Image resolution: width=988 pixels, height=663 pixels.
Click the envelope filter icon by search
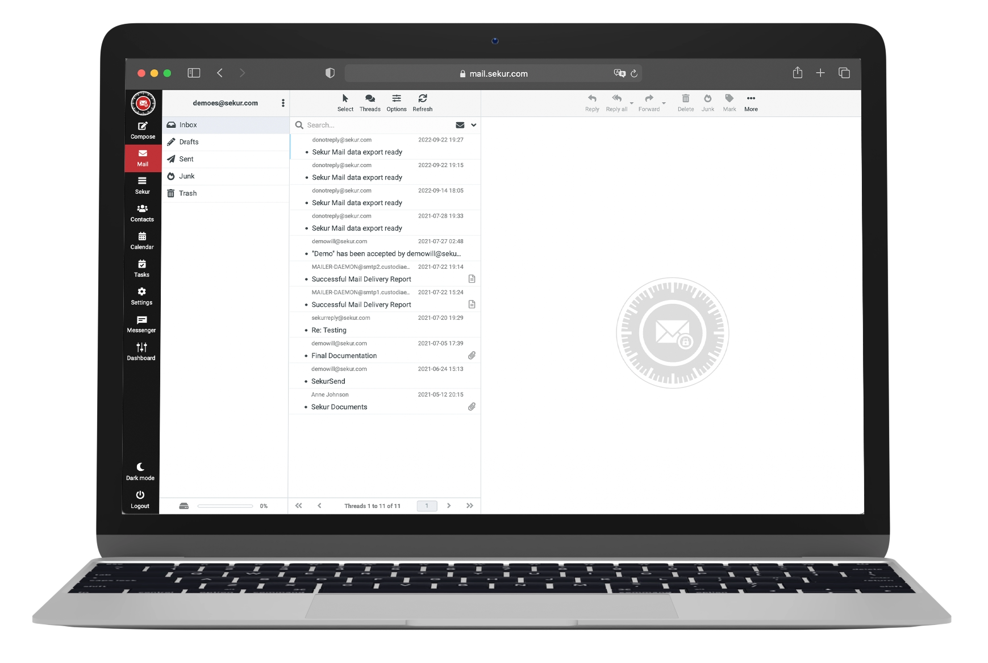coord(460,125)
